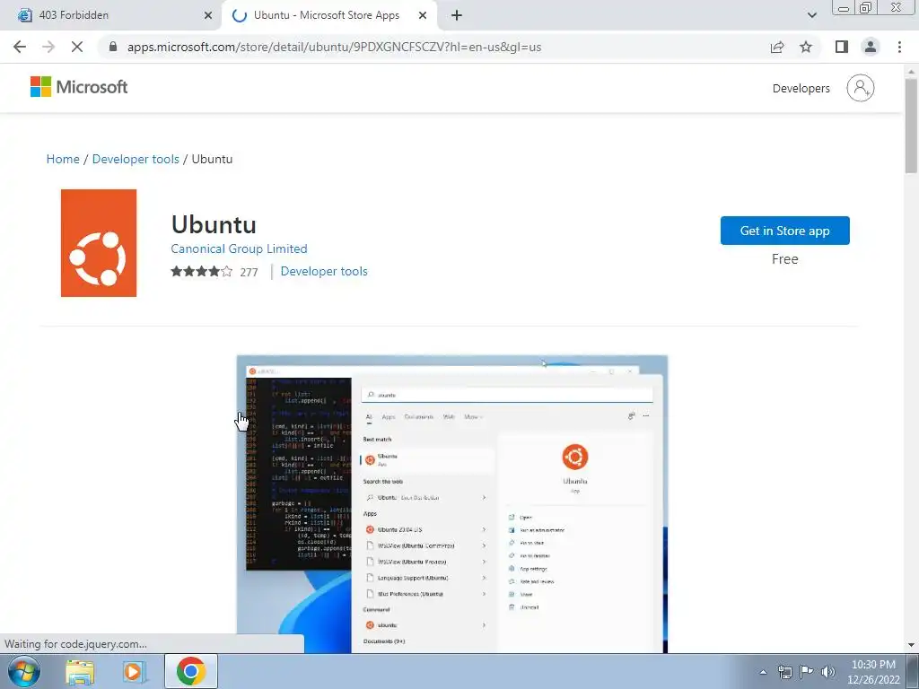Show hidden tray icons arrow
Image resolution: width=919 pixels, height=689 pixels.
[x=763, y=672]
